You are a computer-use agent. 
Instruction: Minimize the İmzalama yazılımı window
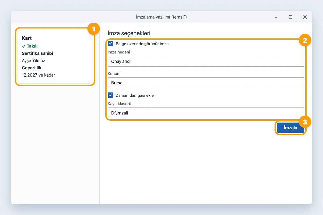coord(276,17)
